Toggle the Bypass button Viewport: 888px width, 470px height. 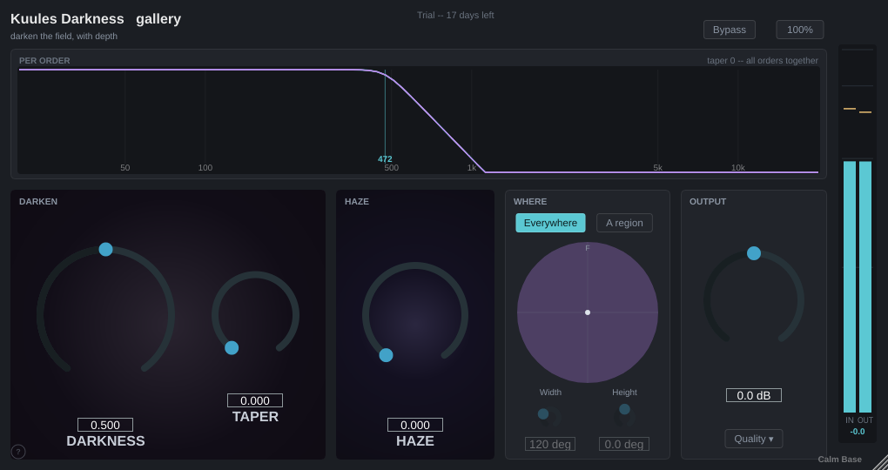pyautogui.click(x=730, y=30)
